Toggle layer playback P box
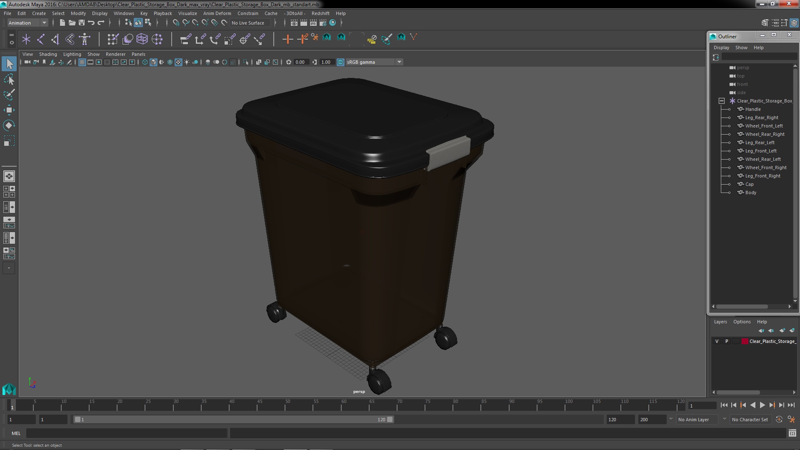 point(727,341)
